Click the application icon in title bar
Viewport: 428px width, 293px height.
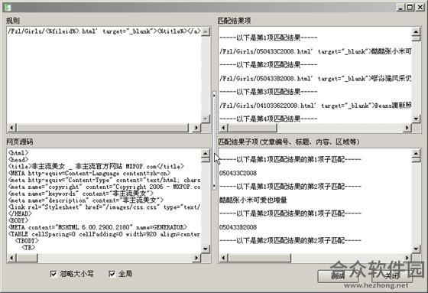(x=8, y=7)
